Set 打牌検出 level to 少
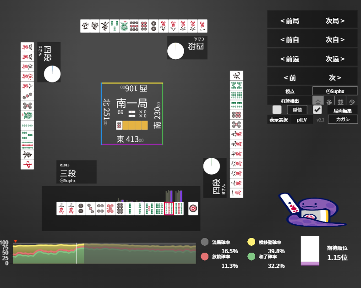Image resolution: width=361 pixels, height=288 pixels. coord(352,101)
